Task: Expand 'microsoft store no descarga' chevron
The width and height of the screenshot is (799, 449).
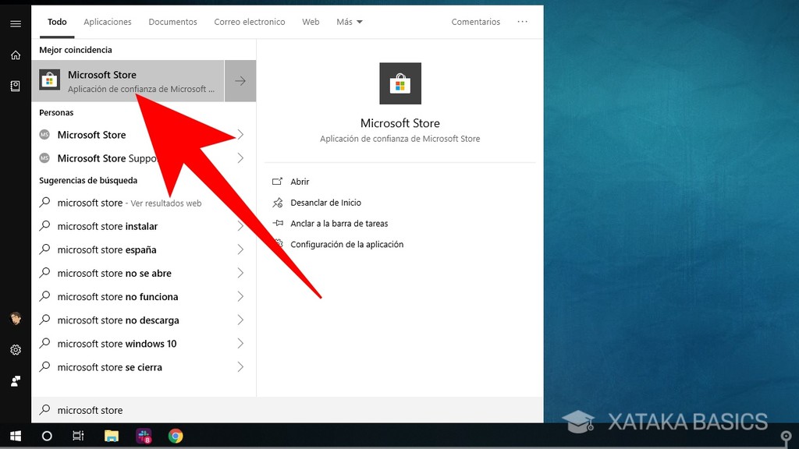Action: (240, 320)
